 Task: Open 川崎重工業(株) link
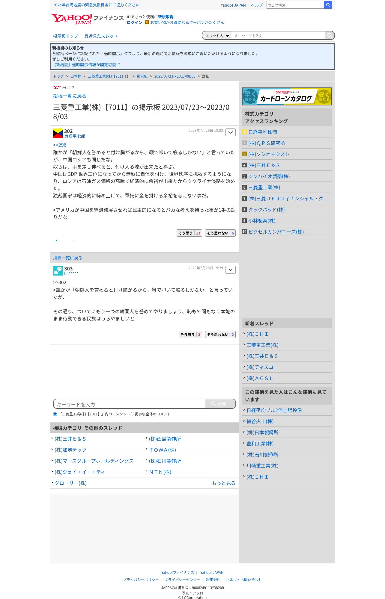(262, 466)
